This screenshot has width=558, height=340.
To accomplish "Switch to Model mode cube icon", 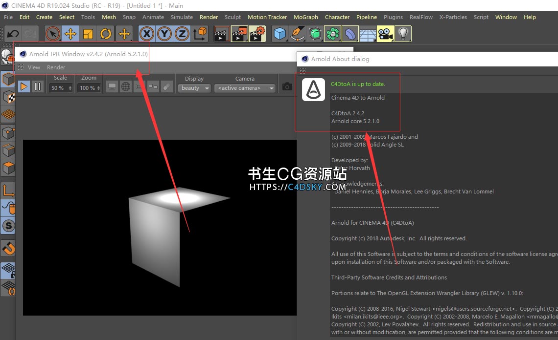I will click(8, 79).
